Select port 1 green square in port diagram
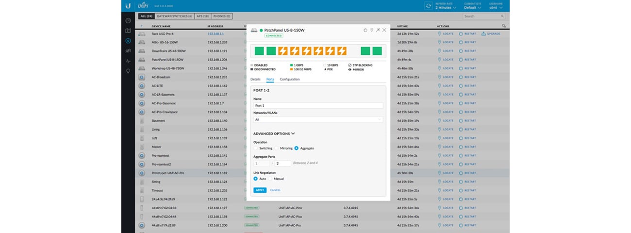The image size is (631, 233). (259, 51)
